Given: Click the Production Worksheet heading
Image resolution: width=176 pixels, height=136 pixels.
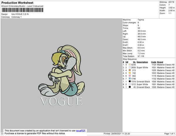Looking at the screenshot, I should 17,3.
